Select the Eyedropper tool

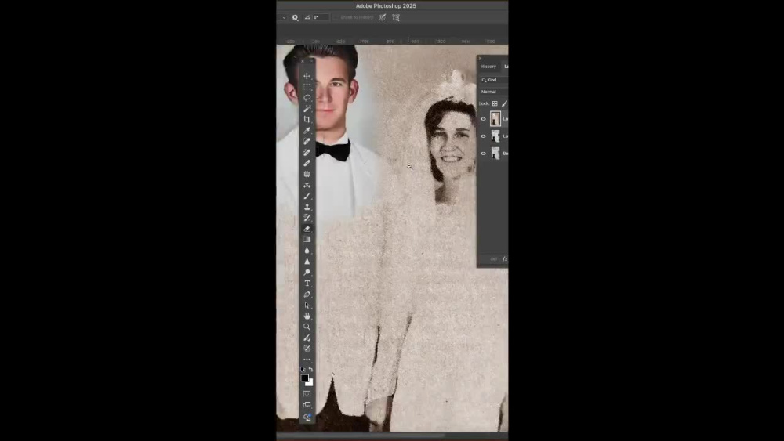307,130
